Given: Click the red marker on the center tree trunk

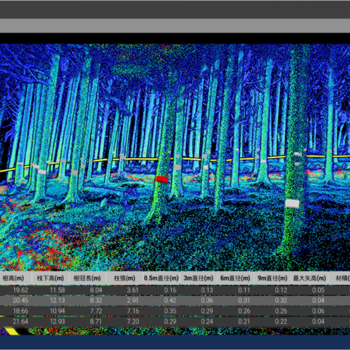Looking at the screenshot, I should point(162,179).
